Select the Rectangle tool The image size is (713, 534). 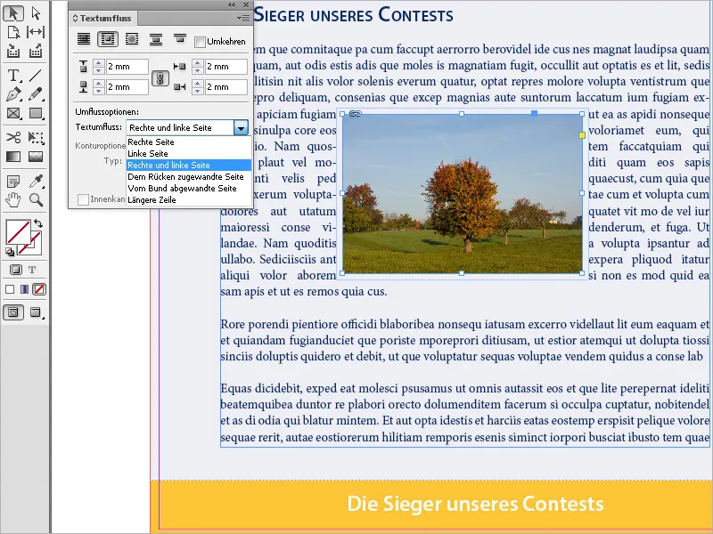36,113
